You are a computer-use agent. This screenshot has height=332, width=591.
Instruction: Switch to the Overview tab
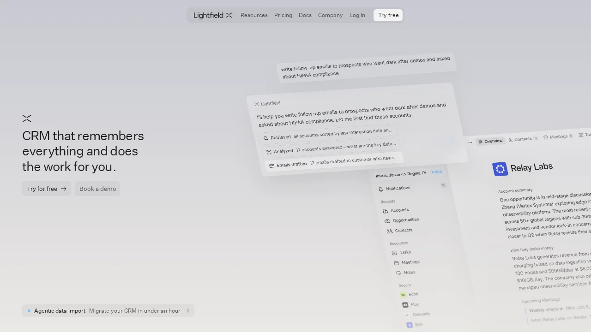click(490, 141)
